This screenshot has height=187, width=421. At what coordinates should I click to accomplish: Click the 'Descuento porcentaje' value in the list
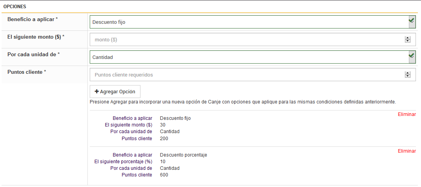point(183,155)
